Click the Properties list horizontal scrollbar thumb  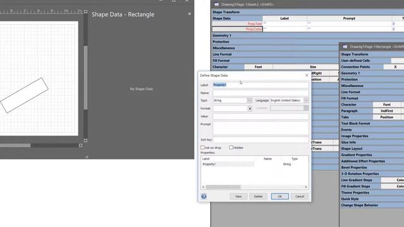(223, 187)
